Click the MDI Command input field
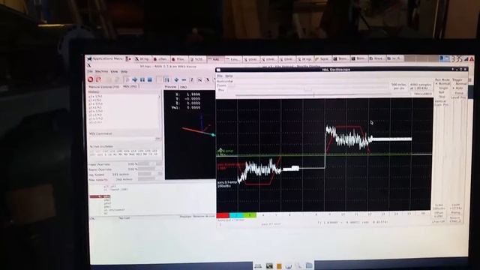Screen dimensions: 480x270 (122, 139)
